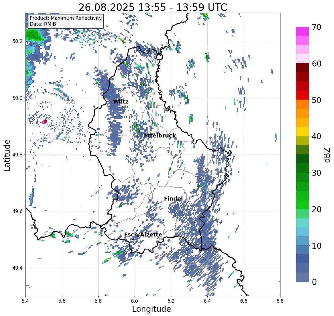Viewport: 334px width, 316px height.
Task: Click the plus marker at Findel
Action: click(x=173, y=203)
